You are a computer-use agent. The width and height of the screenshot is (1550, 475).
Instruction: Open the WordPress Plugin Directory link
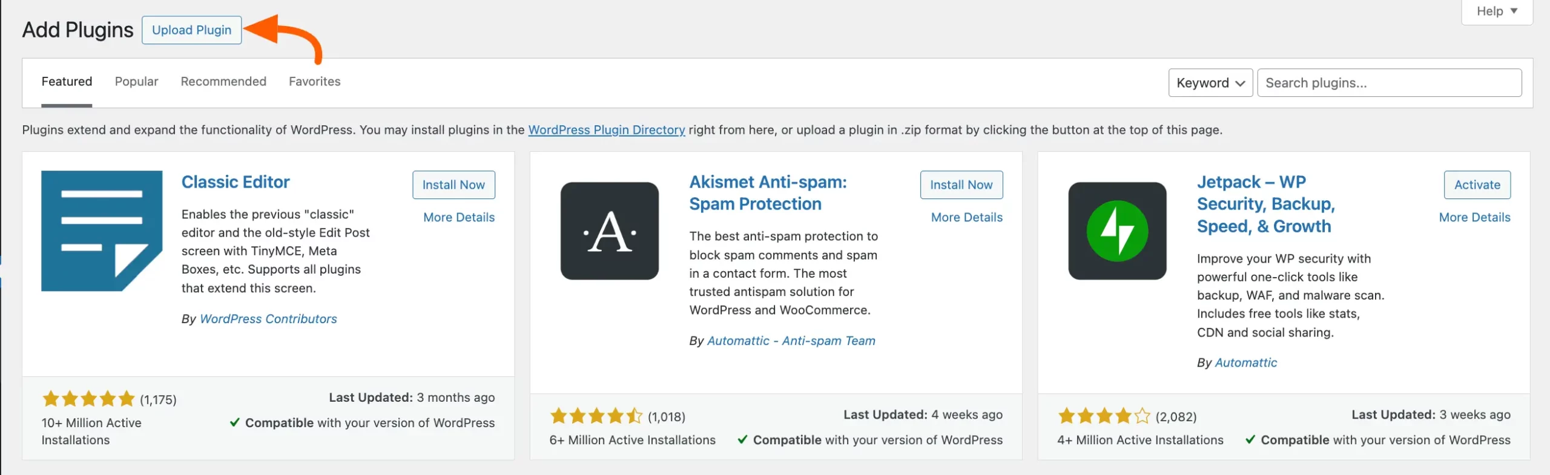click(607, 129)
